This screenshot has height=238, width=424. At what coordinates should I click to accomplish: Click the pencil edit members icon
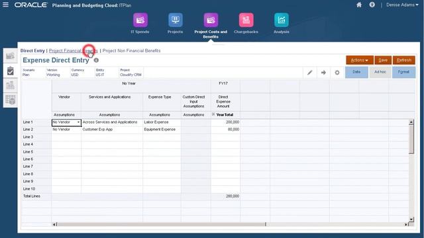point(309,72)
